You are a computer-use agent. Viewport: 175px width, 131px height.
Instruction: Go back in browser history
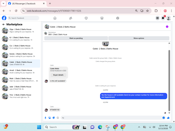[x=4, y=11]
